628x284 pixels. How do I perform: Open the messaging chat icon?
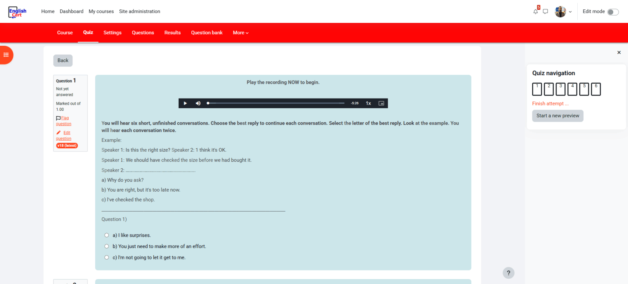coord(545,11)
